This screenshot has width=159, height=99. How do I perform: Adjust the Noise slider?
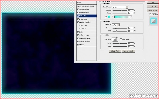(113, 13)
